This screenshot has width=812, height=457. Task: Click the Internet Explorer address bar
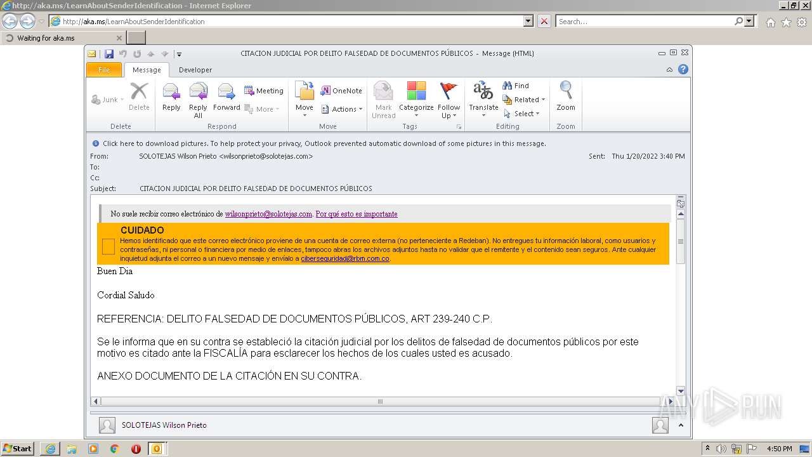(292, 22)
